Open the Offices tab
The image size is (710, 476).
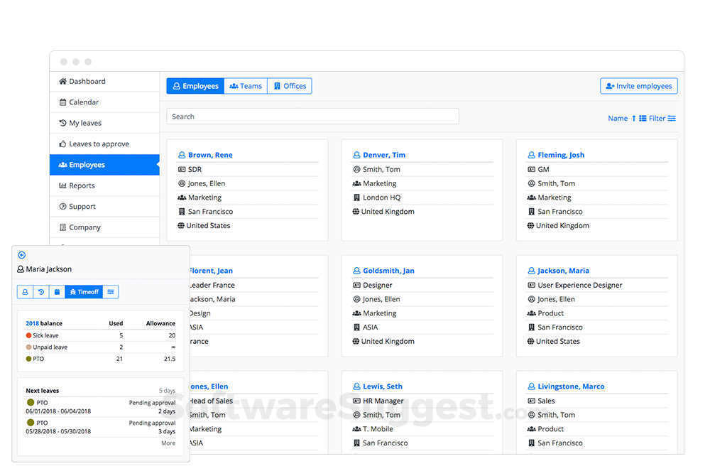coord(290,85)
